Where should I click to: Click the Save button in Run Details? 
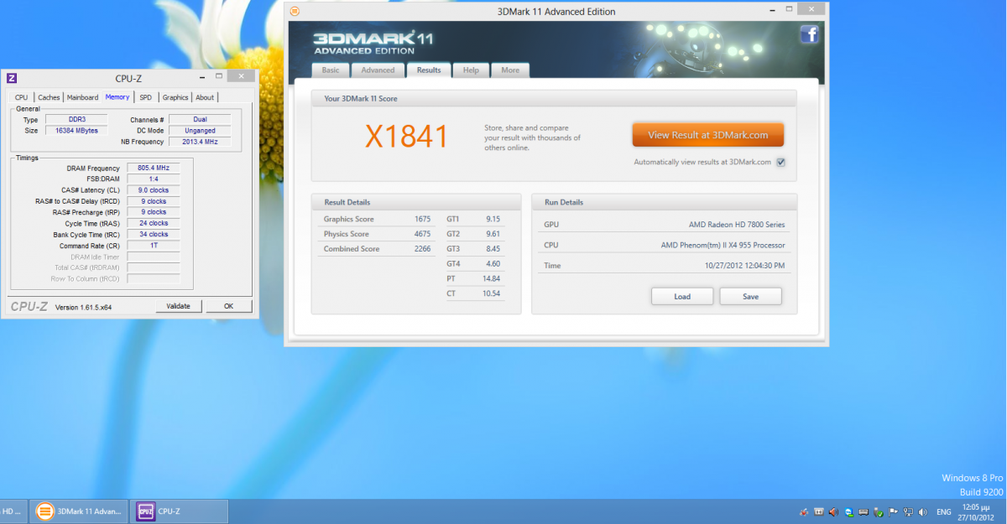750,296
